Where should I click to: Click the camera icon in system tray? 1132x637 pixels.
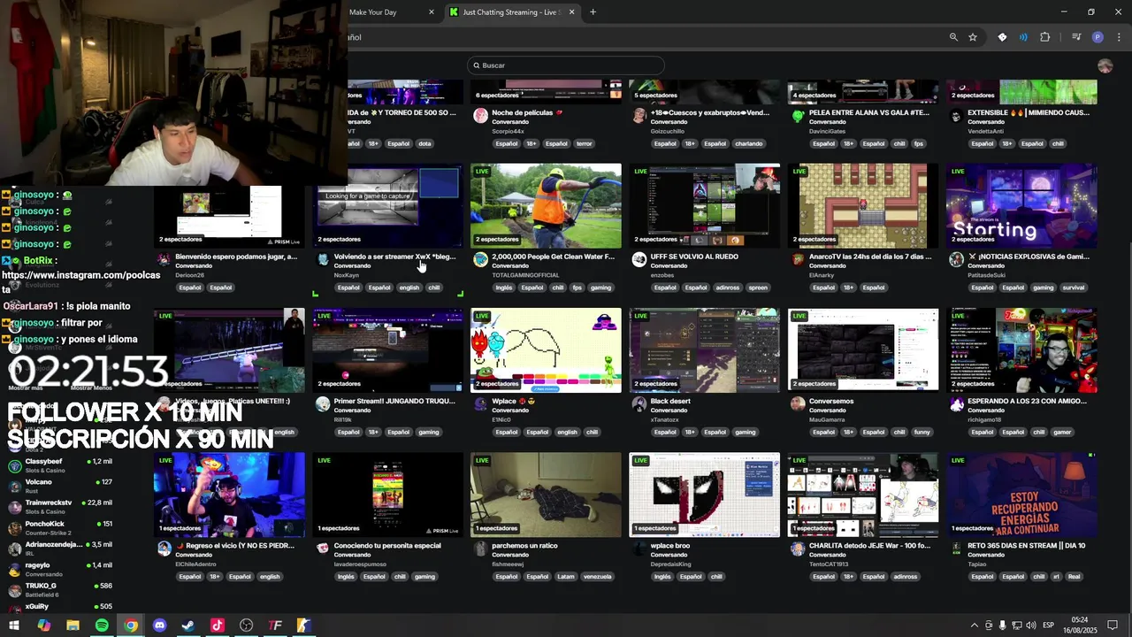coord(989,625)
